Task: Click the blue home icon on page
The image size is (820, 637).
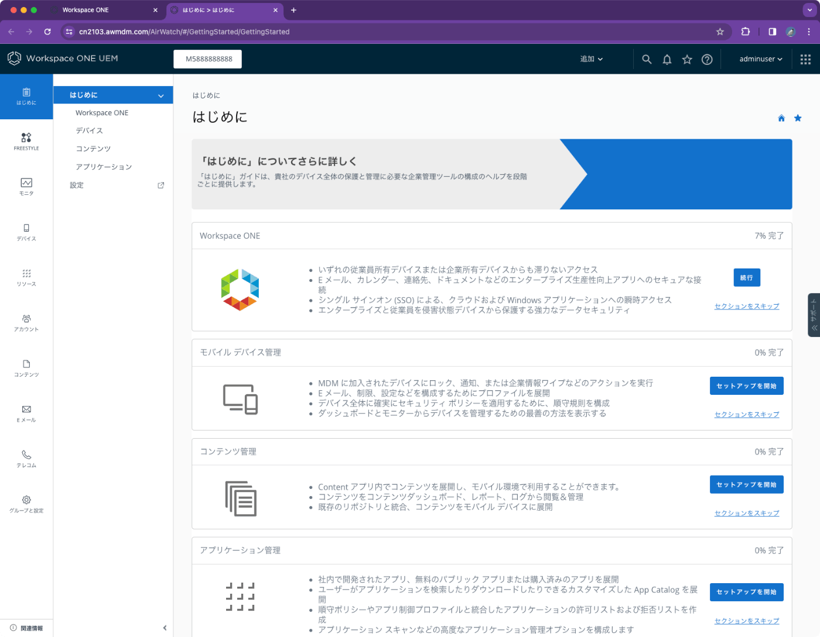Action: pos(781,118)
